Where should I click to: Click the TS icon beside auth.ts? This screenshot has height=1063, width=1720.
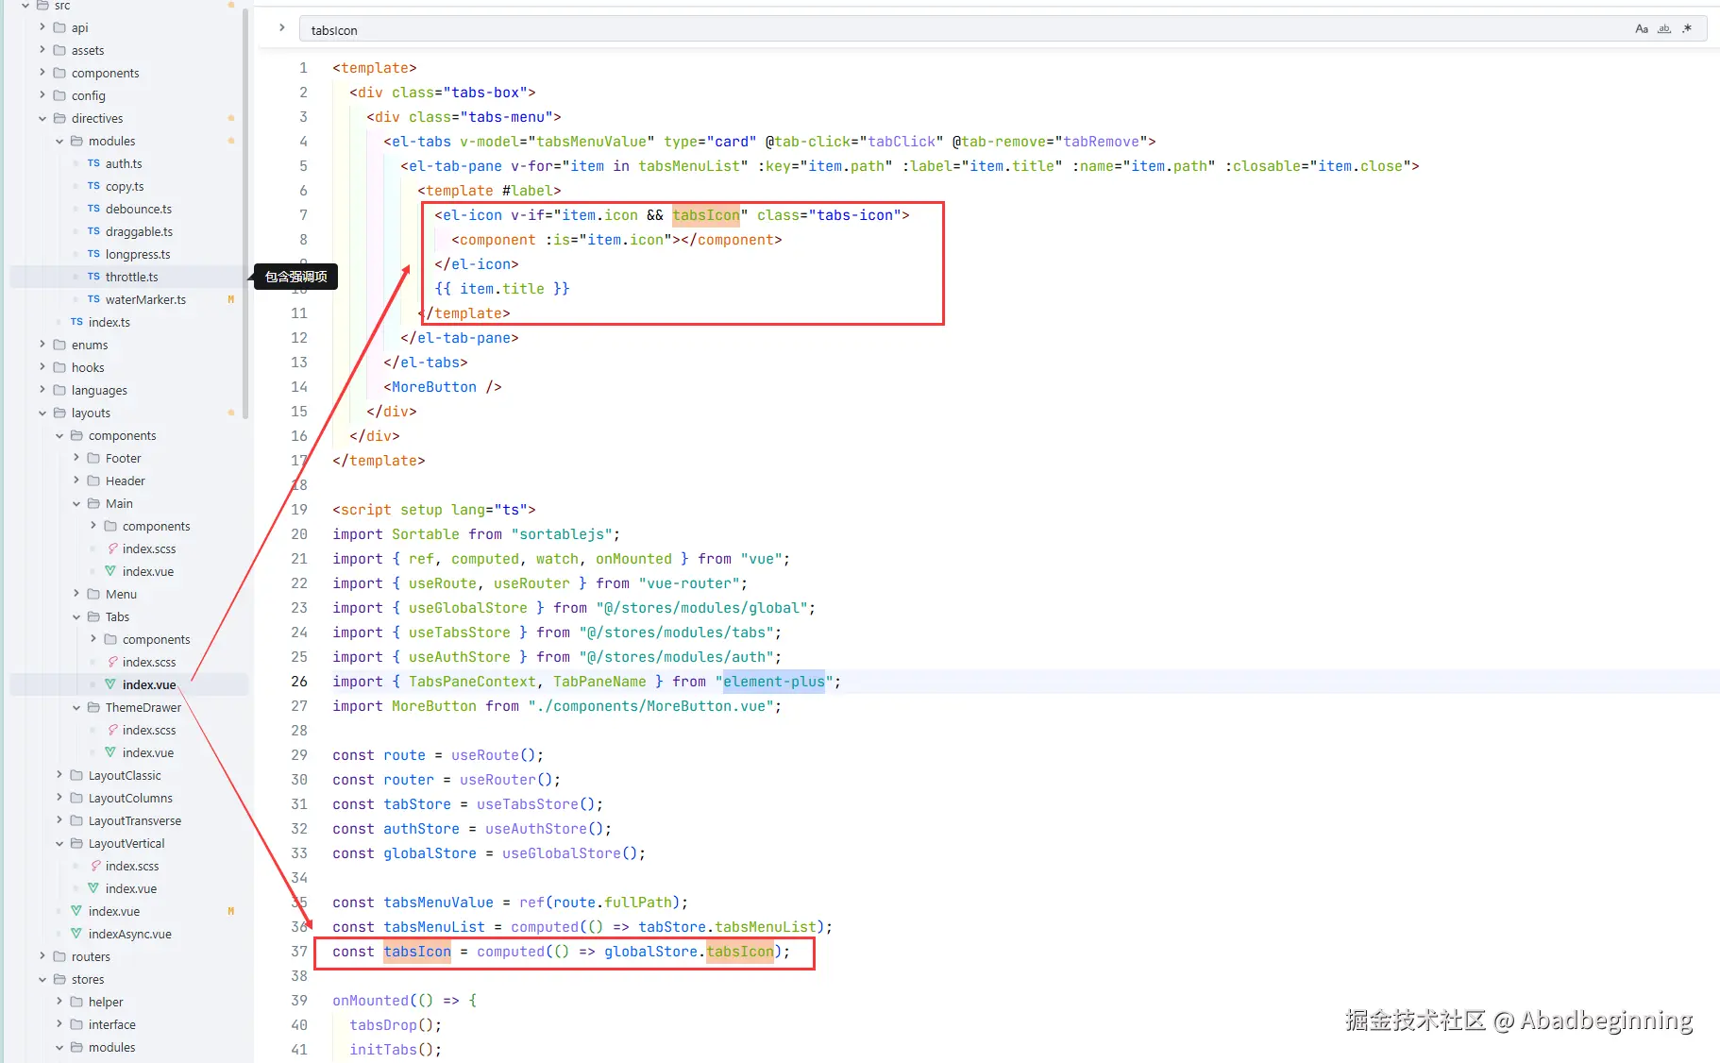pos(93,163)
